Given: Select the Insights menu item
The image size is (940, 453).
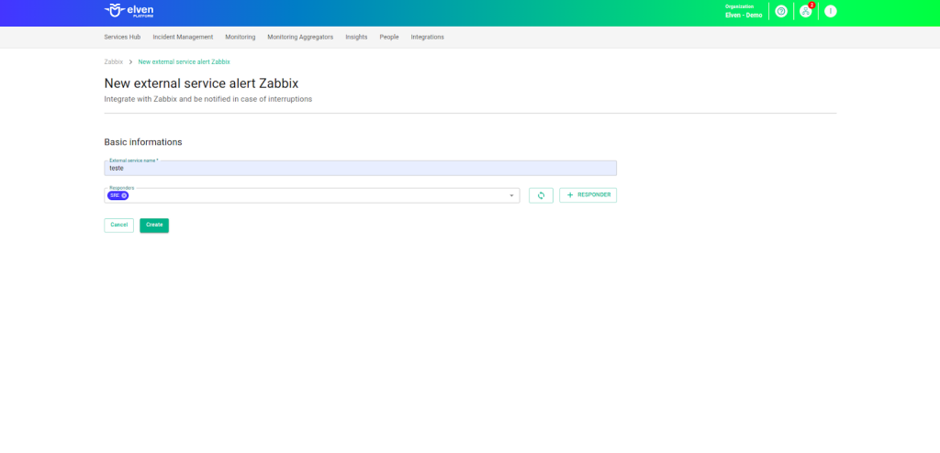Looking at the screenshot, I should 356,37.
